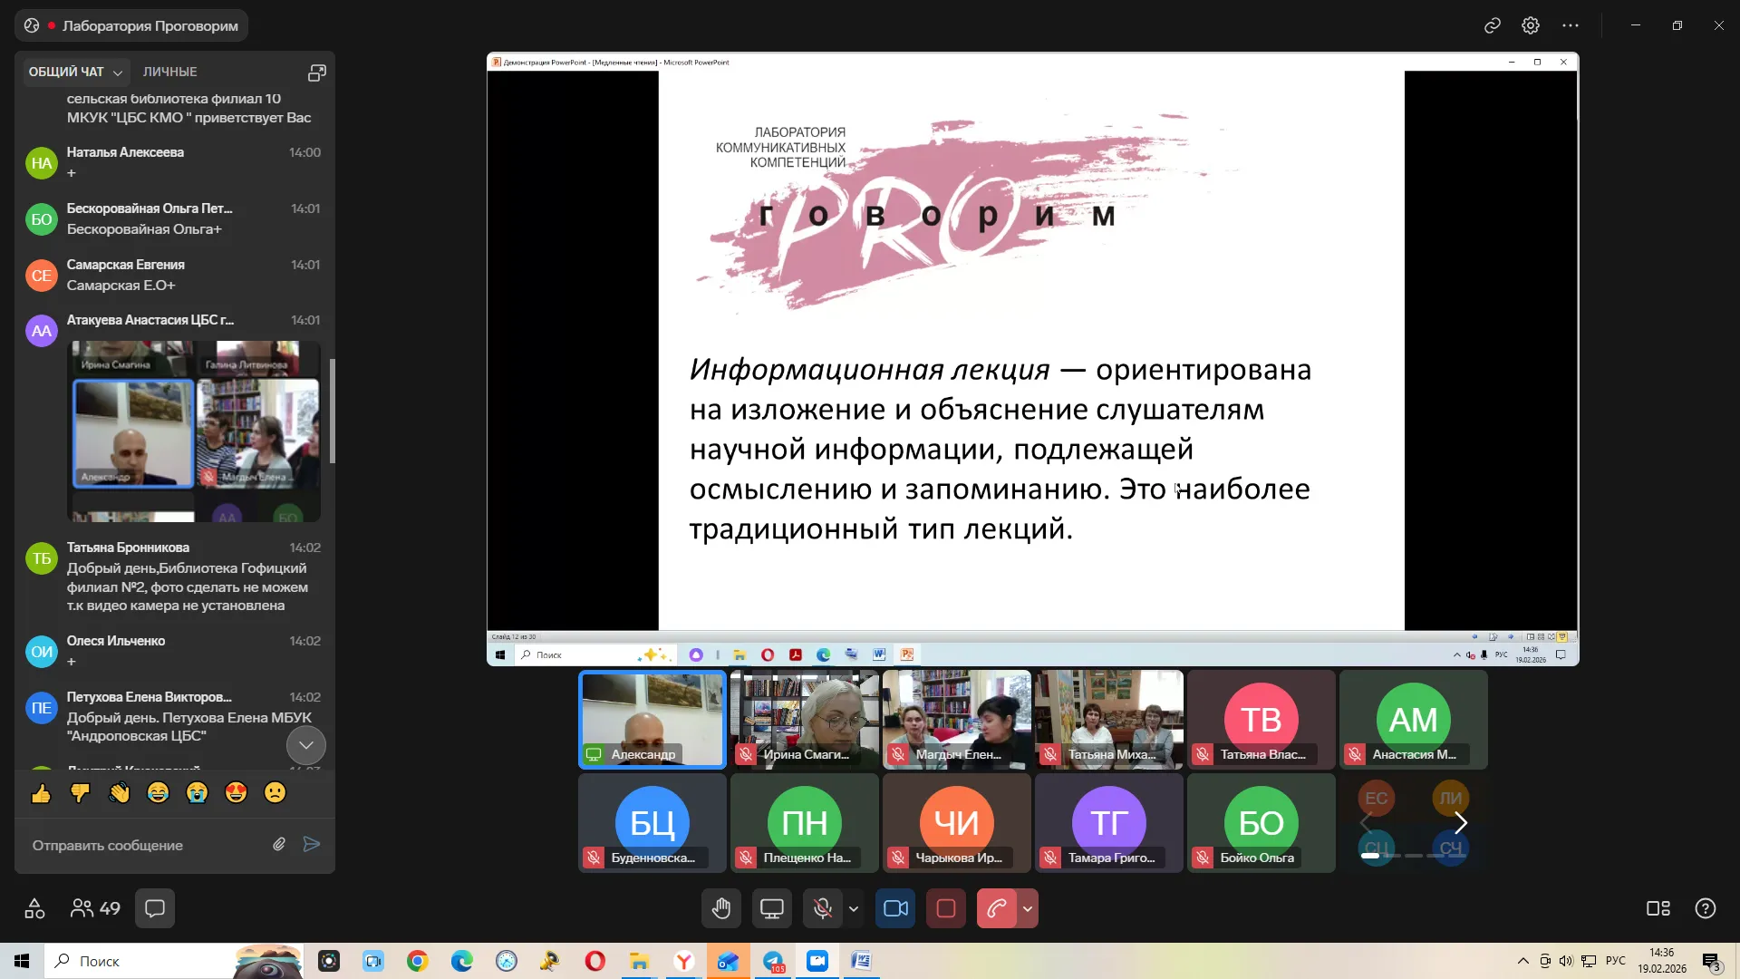The width and height of the screenshot is (1740, 979).
Task: Click the Лаборатория Проговорим room title
Action: (150, 25)
